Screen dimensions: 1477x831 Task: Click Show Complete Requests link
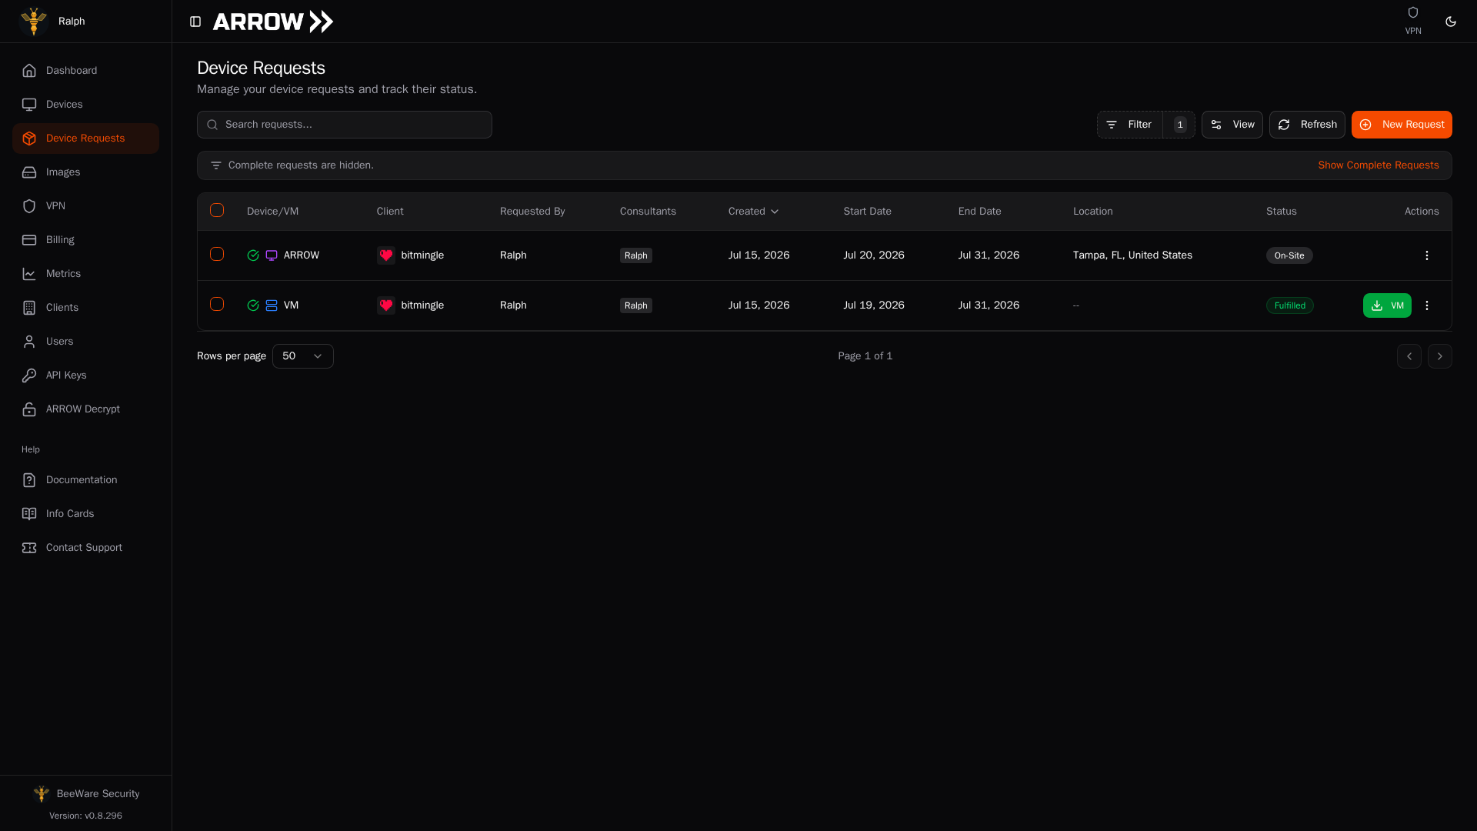pos(1378,165)
